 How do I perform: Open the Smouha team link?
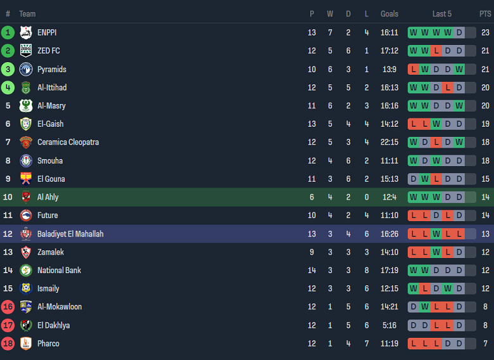tap(50, 160)
